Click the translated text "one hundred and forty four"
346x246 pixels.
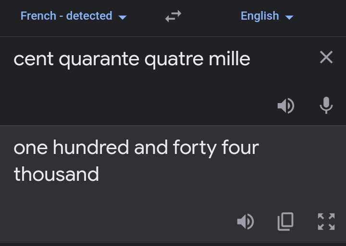[136, 148]
